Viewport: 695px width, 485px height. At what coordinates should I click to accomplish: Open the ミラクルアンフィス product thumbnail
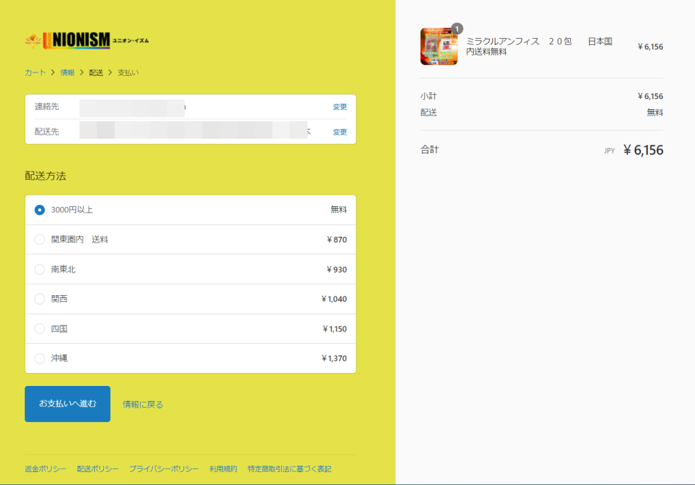[438, 46]
